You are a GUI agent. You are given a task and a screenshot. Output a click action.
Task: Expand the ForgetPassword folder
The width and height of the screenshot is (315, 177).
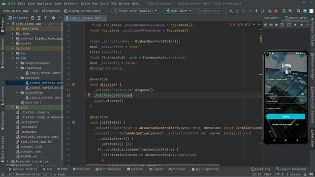[x=17, y=63]
